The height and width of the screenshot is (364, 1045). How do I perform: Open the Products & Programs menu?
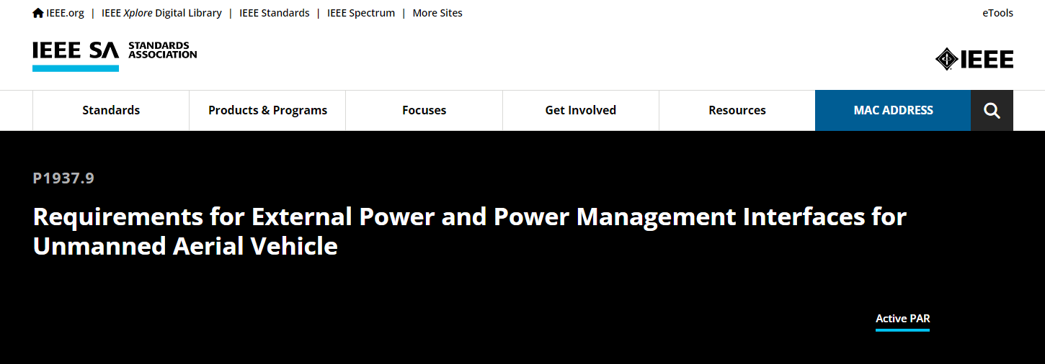click(x=267, y=110)
